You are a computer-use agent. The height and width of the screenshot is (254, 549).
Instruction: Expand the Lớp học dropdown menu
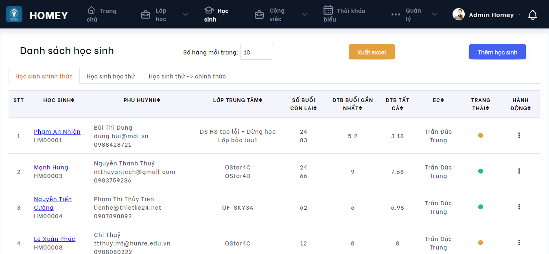pos(185,15)
